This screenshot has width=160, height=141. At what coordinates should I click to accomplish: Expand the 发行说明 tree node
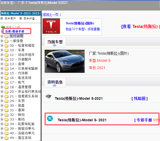(2, 36)
